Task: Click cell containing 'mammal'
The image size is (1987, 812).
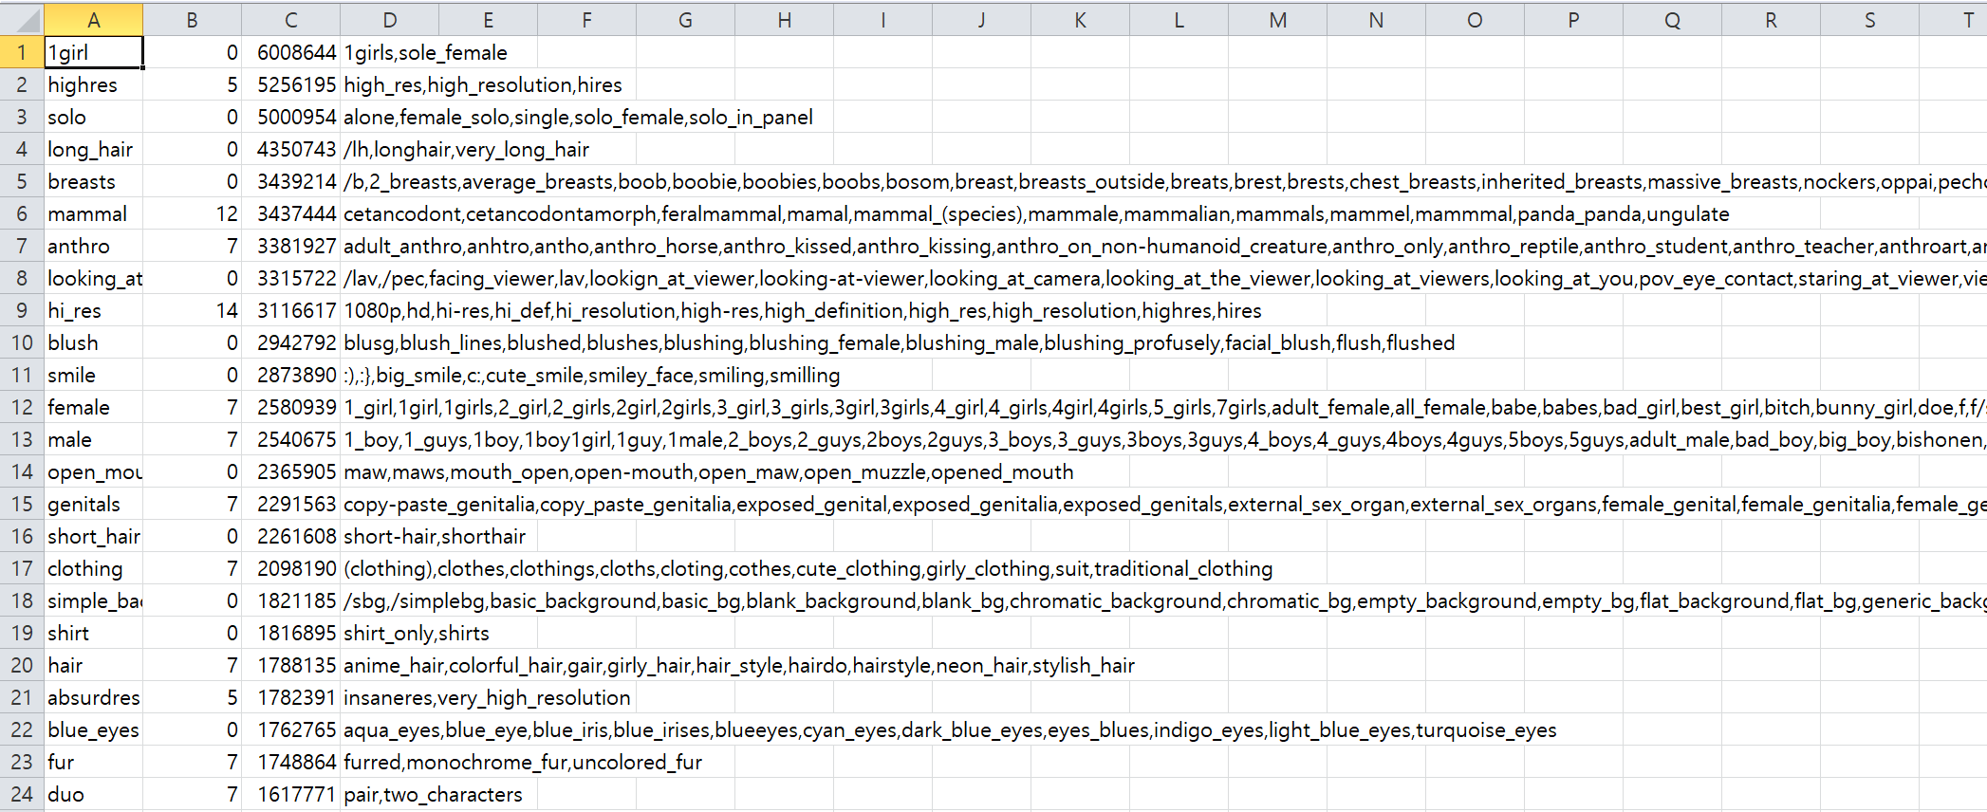Action: click(93, 213)
